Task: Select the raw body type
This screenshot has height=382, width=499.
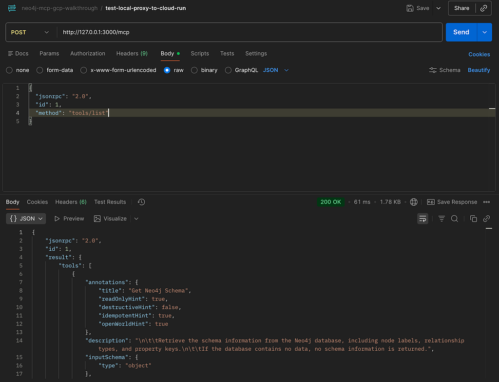Action: click(167, 70)
